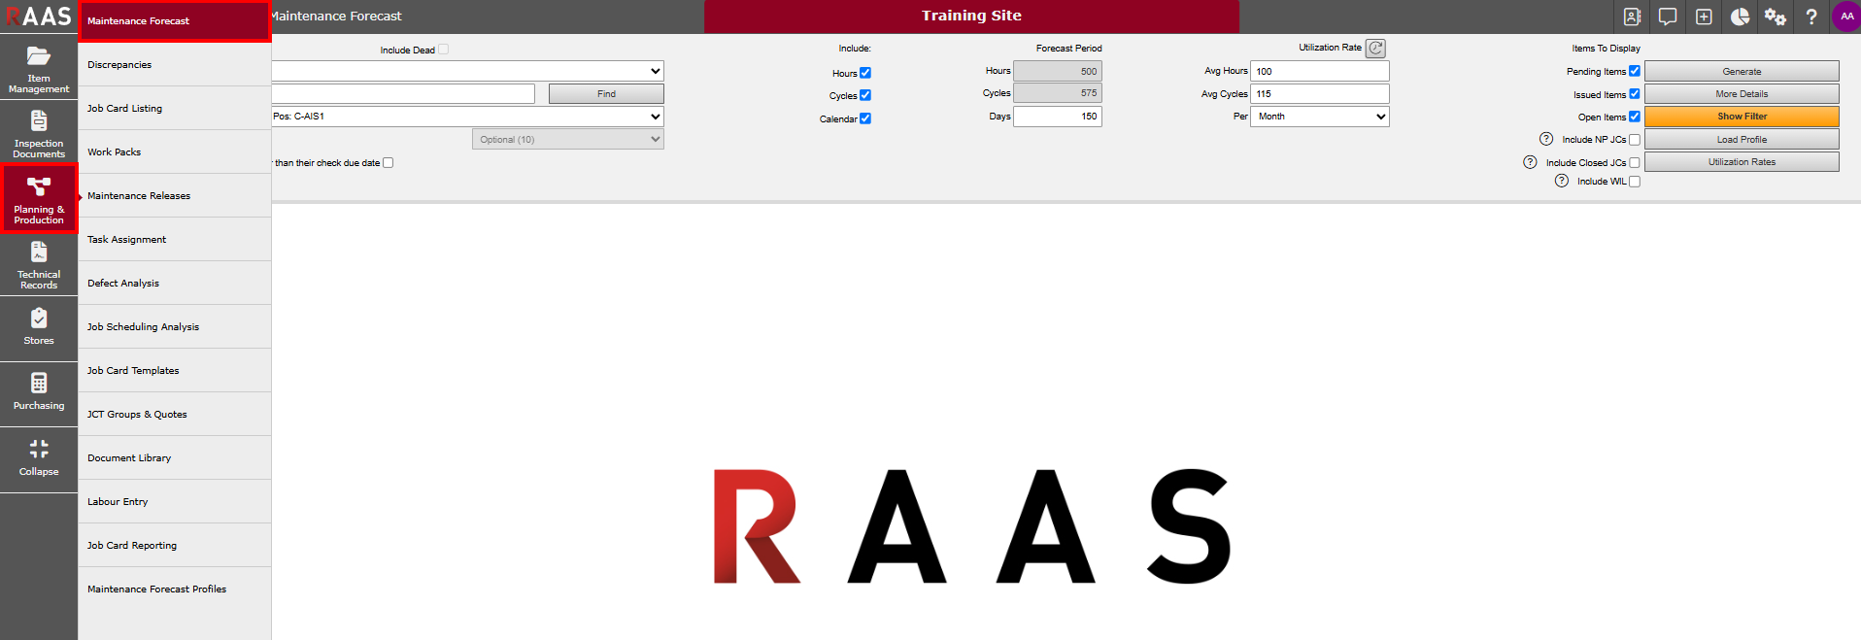Open Inspection Documents module
This screenshot has height=640, width=1861.
[x=39, y=133]
